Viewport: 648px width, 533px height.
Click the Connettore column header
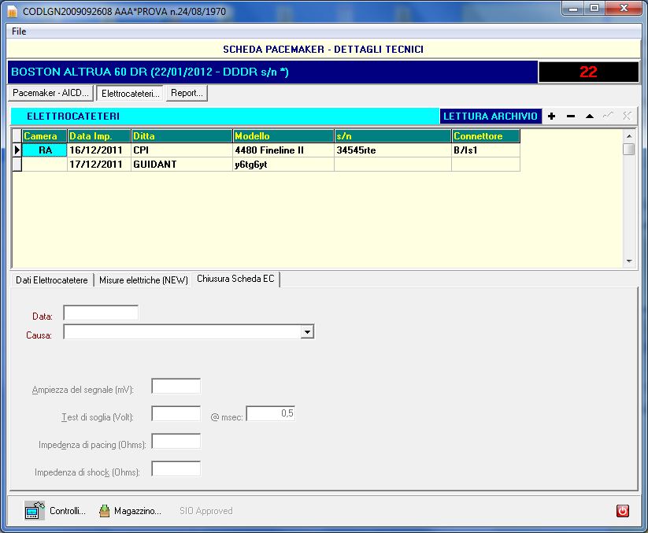pyautogui.click(x=486, y=136)
